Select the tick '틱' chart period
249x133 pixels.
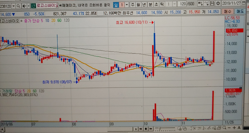pos(162,4)
